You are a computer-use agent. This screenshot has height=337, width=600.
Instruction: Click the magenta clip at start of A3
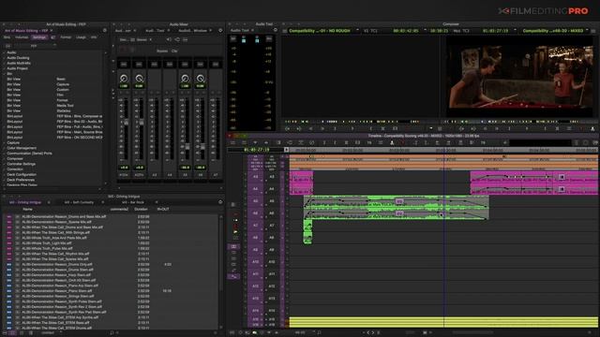click(301, 177)
